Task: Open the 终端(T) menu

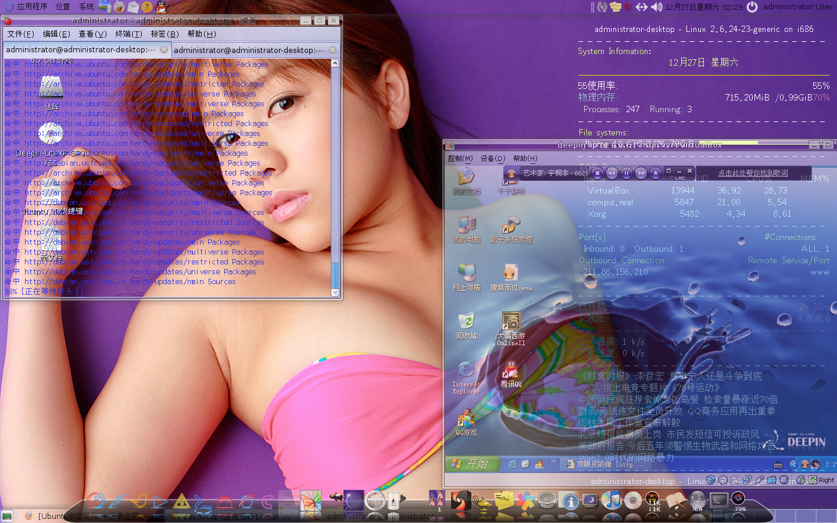Action: (128, 34)
